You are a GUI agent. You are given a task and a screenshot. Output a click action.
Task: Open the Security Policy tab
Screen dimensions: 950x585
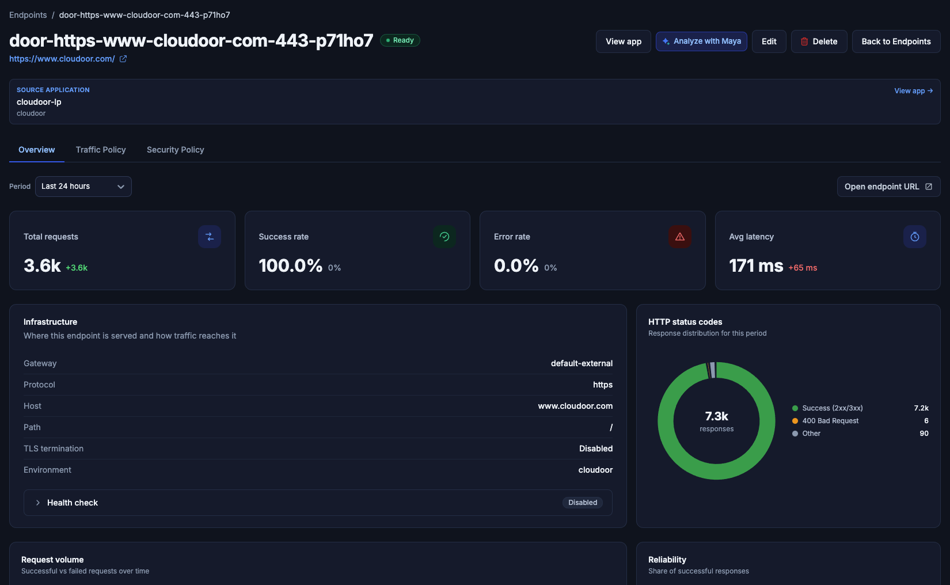(176, 150)
